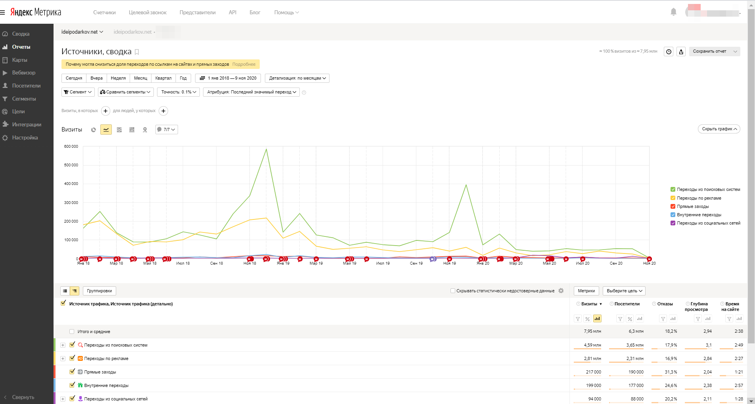This screenshot has width=755, height=404.
Task: Open the map chart view icon
Action: click(x=145, y=130)
